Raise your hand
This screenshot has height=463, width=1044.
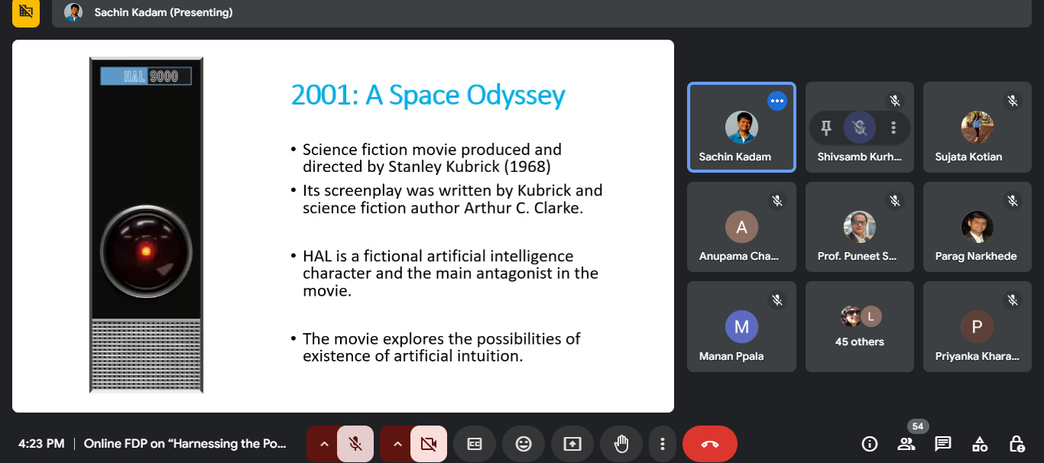tap(621, 444)
